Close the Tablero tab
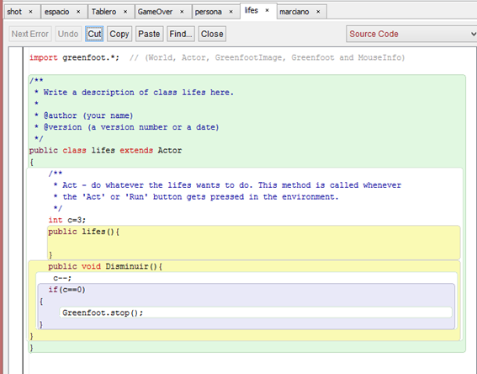This screenshot has width=477, height=374. click(125, 12)
